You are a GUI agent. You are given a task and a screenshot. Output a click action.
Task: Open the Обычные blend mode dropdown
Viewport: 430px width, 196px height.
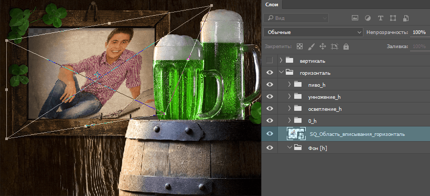pyautogui.click(x=313, y=32)
